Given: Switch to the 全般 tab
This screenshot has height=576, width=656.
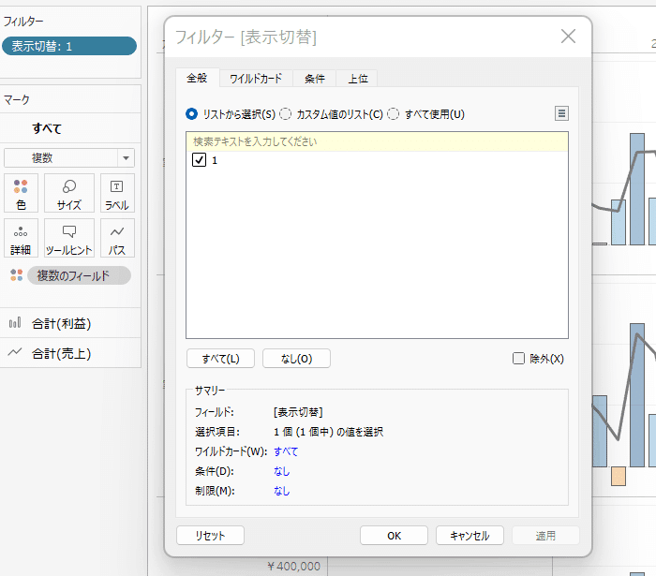Looking at the screenshot, I should tap(197, 78).
